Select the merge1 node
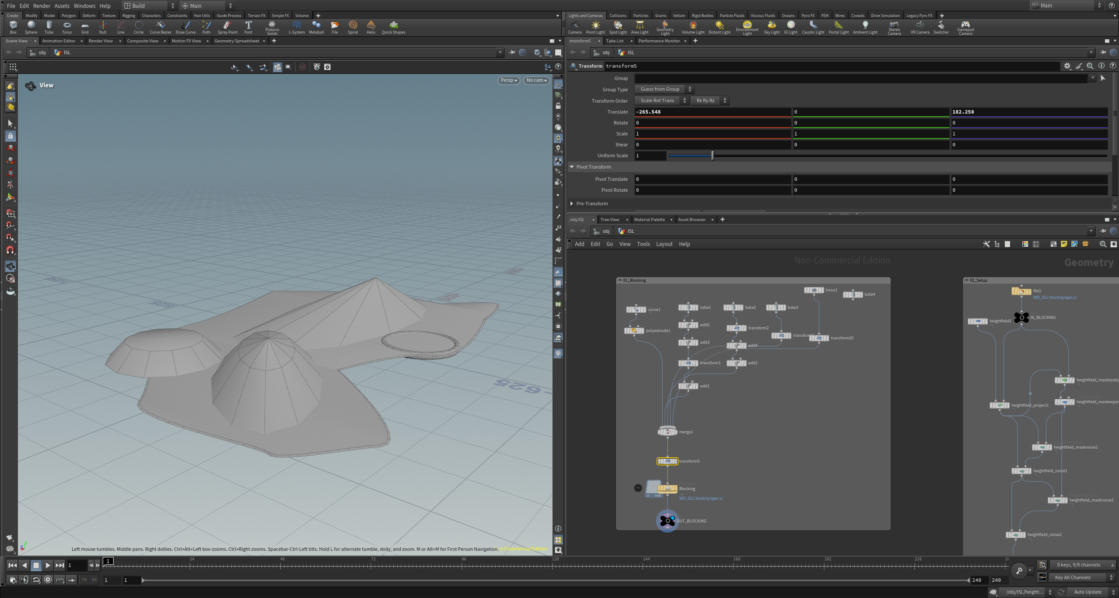 (667, 432)
